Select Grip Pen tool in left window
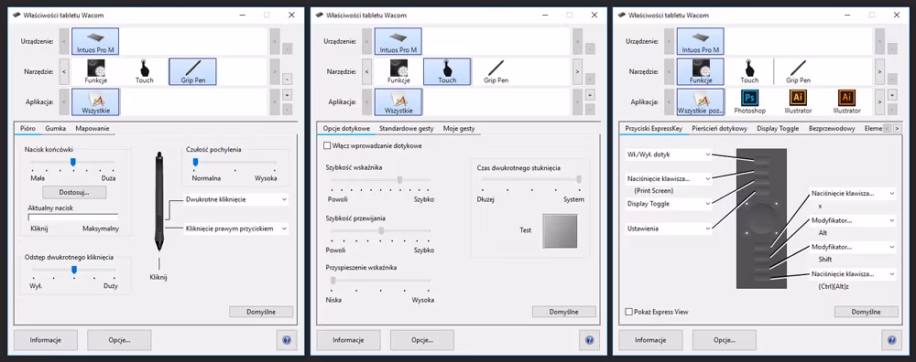 tap(192, 71)
